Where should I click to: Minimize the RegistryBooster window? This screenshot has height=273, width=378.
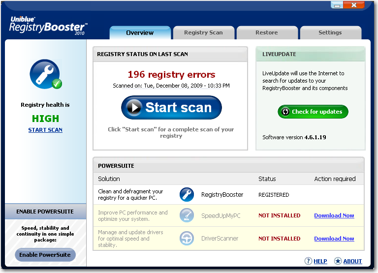click(337, 5)
